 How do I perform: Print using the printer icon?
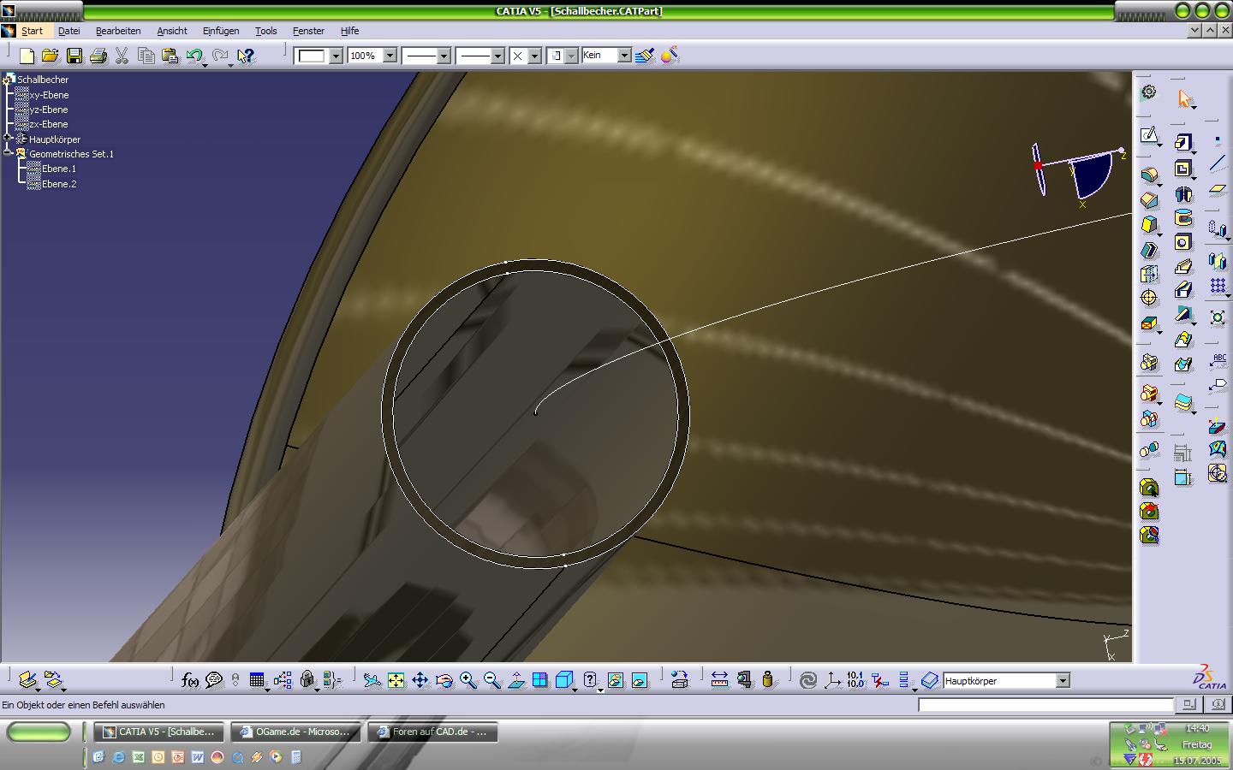pos(98,56)
